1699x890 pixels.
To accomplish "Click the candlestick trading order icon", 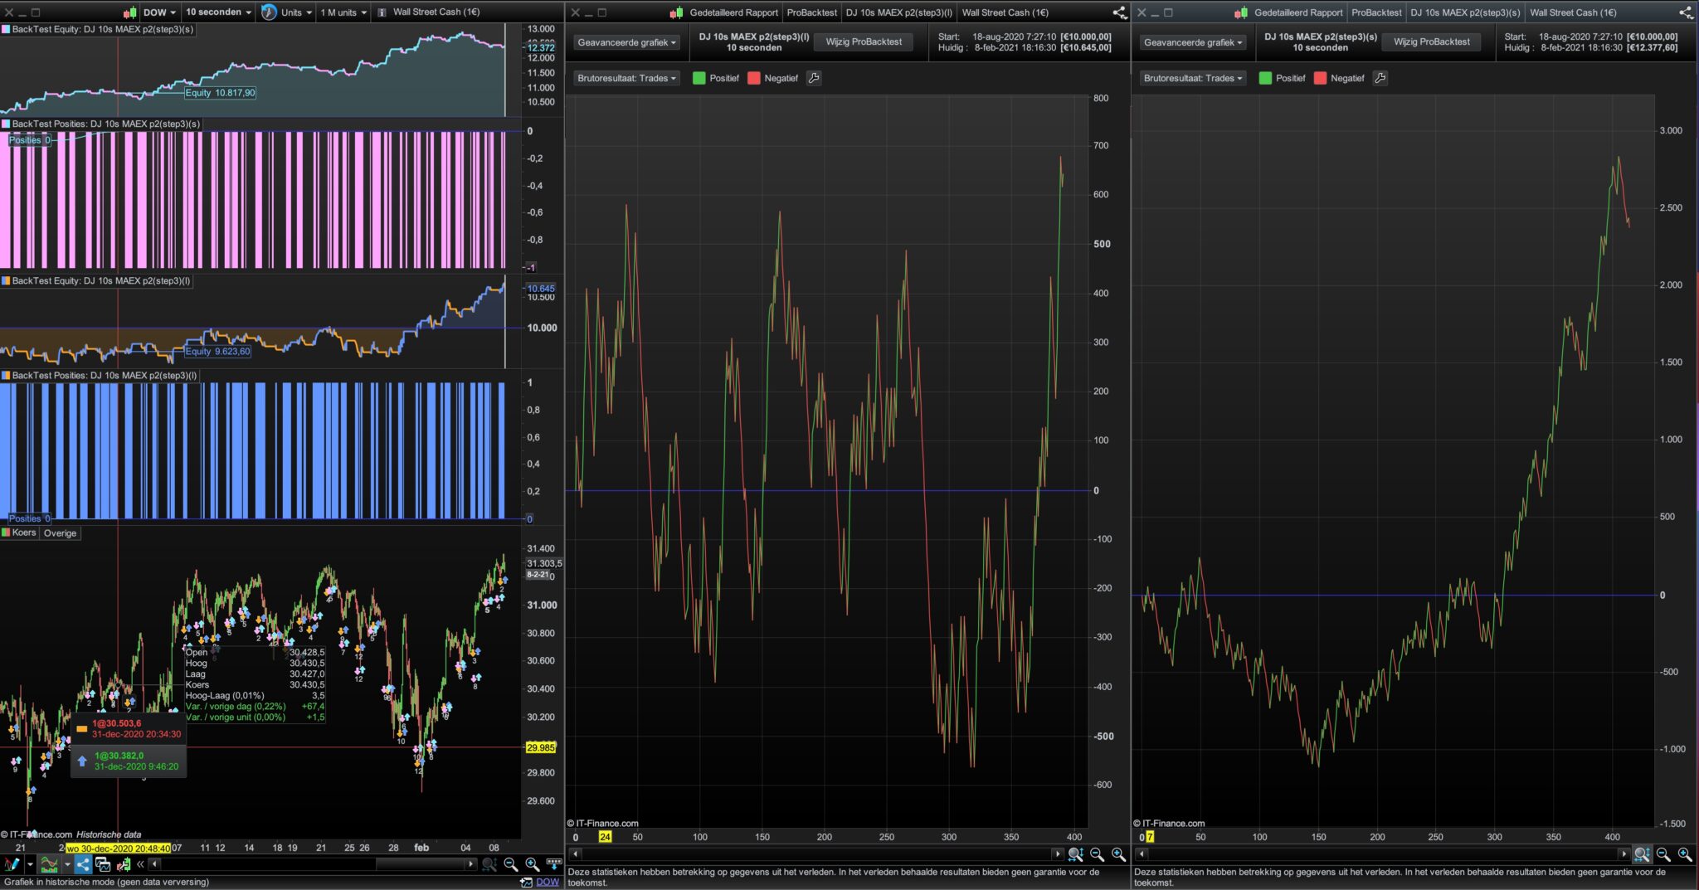I will point(124,864).
